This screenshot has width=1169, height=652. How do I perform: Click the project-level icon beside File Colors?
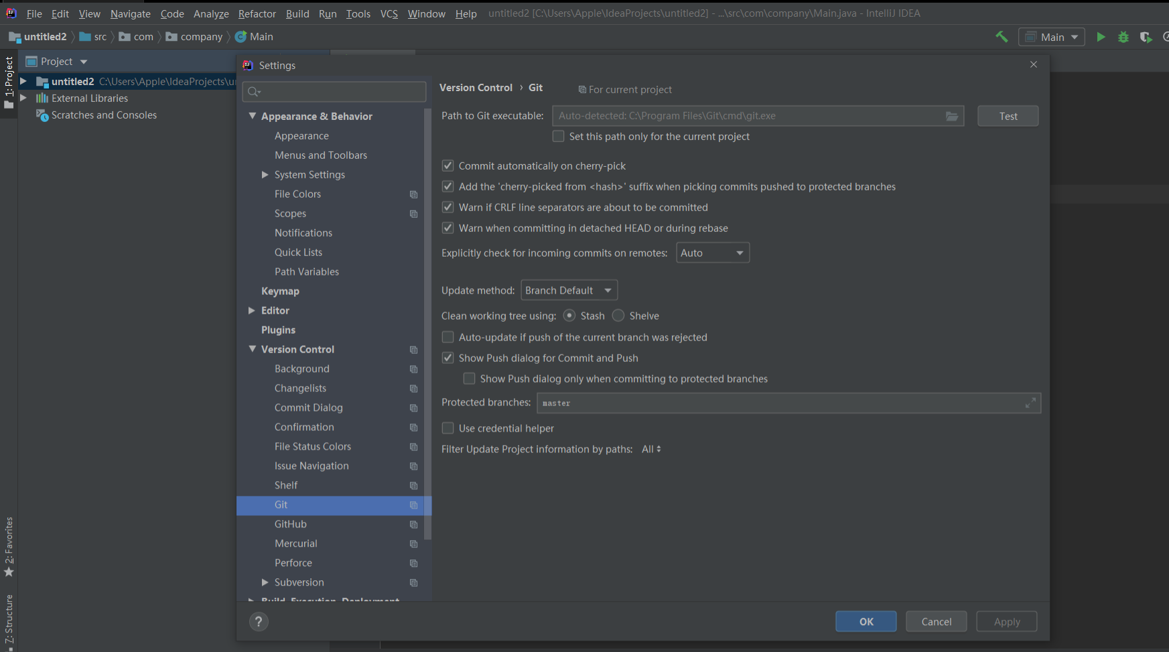coord(413,194)
